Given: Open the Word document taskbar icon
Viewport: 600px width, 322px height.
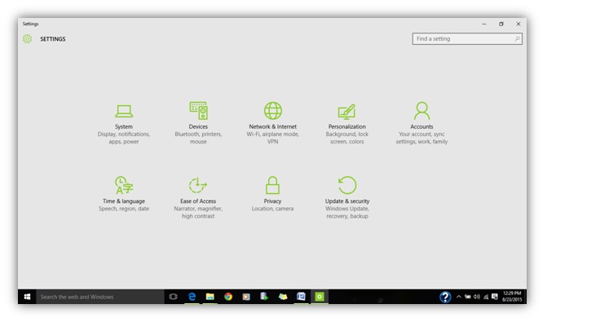Looking at the screenshot, I should coord(301,297).
